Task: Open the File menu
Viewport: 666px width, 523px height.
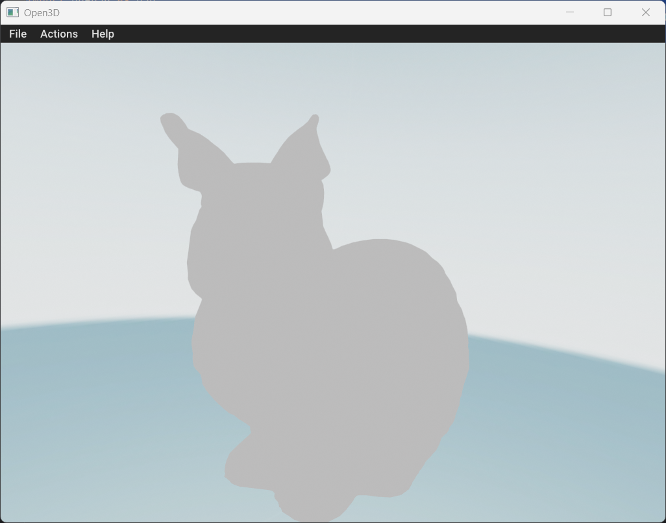Action: point(18,34)
